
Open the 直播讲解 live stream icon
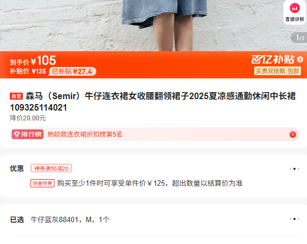pyautogui.click(x=294, y=12)
